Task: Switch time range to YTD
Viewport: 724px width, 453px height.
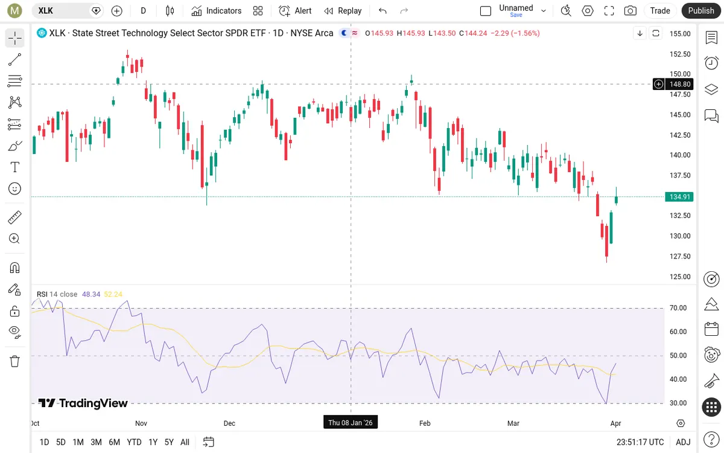Action: [x=135, y=442]
